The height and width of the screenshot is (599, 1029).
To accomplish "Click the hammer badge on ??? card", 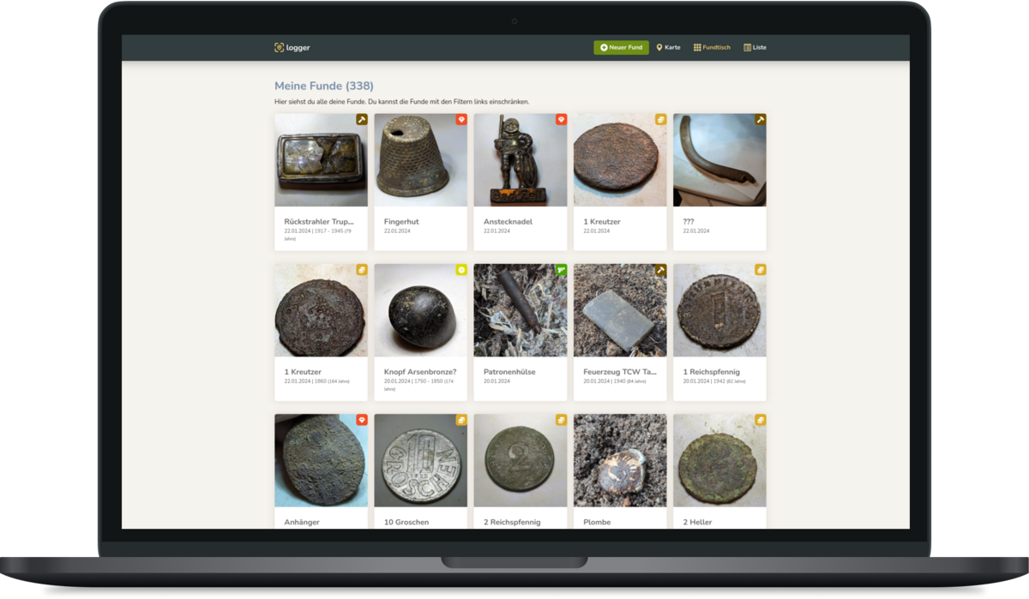I will tap(760, 120).
